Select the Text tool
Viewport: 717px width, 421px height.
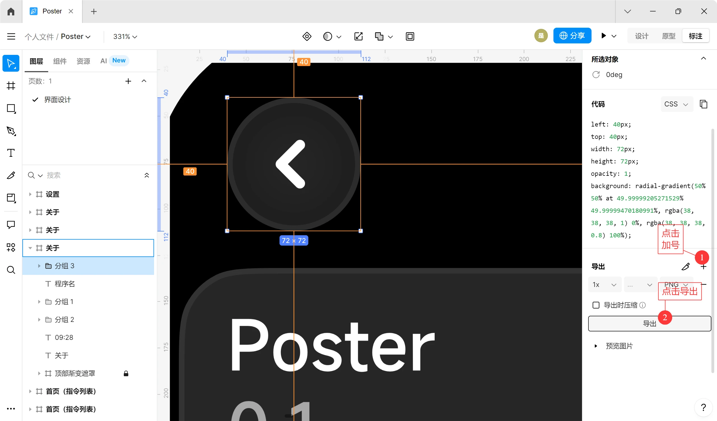[11, 153]
